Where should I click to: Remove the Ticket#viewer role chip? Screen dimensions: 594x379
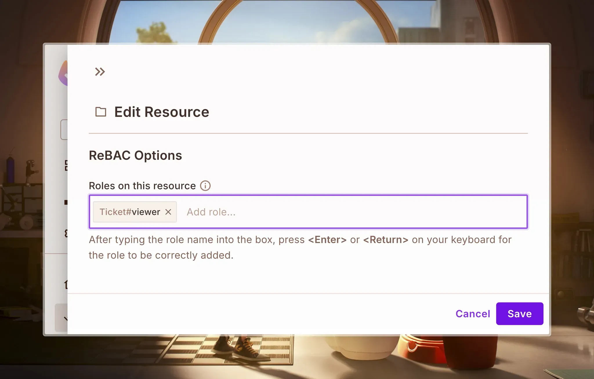[x=168, y=212]
